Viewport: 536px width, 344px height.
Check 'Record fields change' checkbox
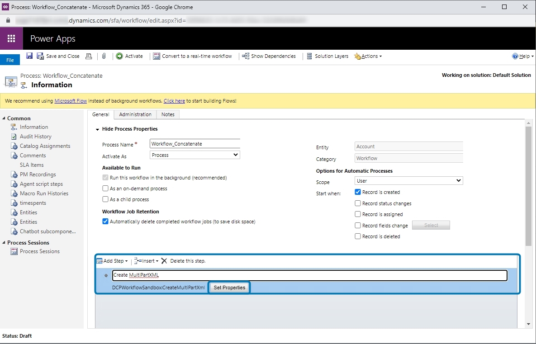click(x=358, y=226)
